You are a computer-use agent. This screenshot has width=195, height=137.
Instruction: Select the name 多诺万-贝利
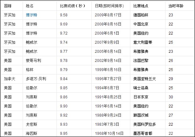point(36,79)
